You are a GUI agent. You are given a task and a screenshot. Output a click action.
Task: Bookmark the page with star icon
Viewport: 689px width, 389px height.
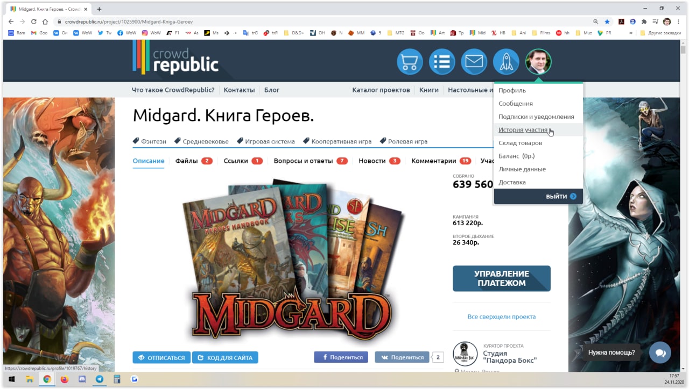point(607,21)
